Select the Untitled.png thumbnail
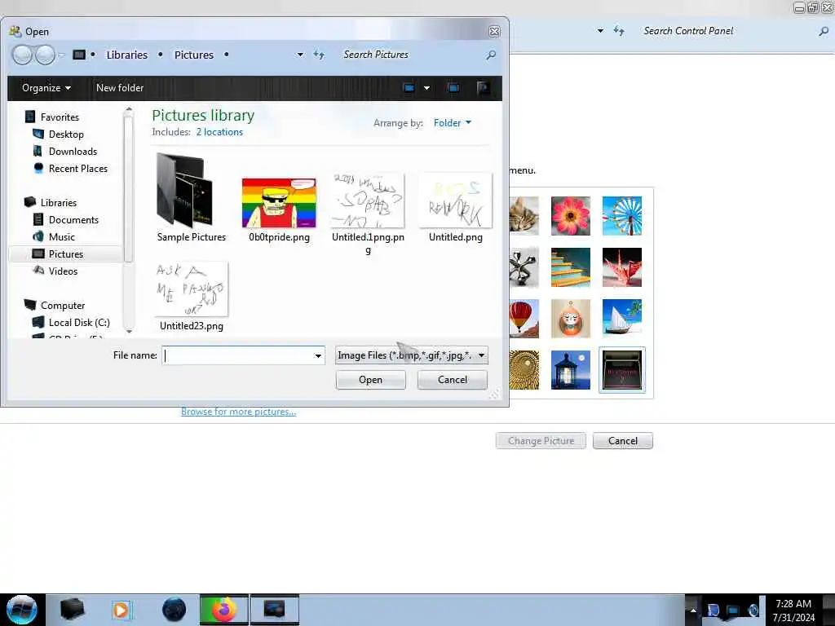The image size is (835, 626). pyautogui.click(x=455, y=201)
